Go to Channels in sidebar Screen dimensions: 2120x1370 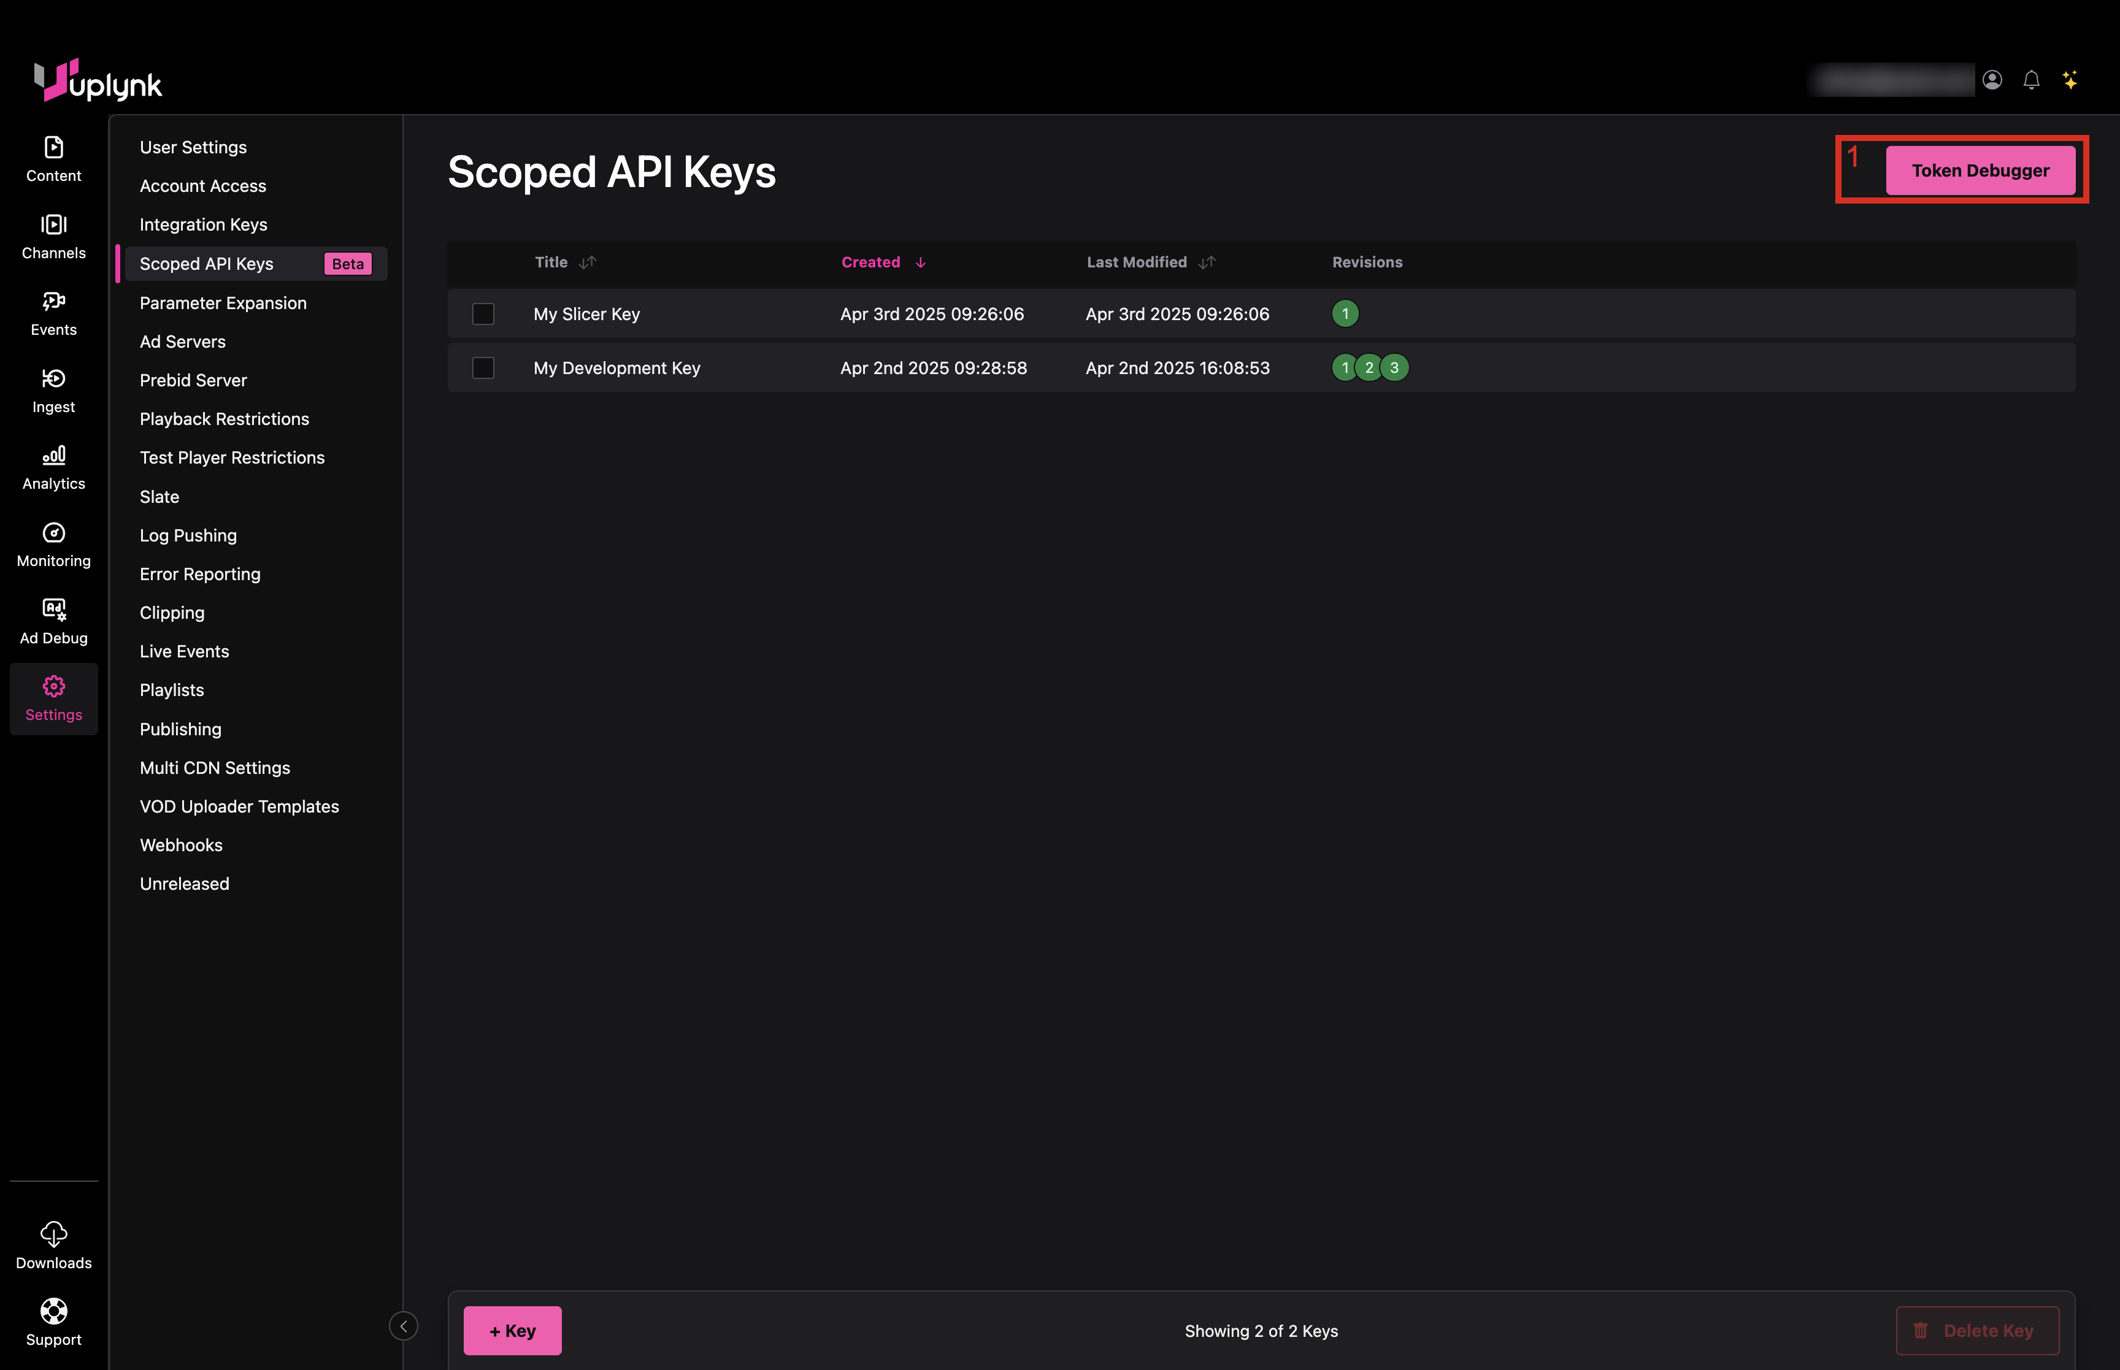coord(53,235)
